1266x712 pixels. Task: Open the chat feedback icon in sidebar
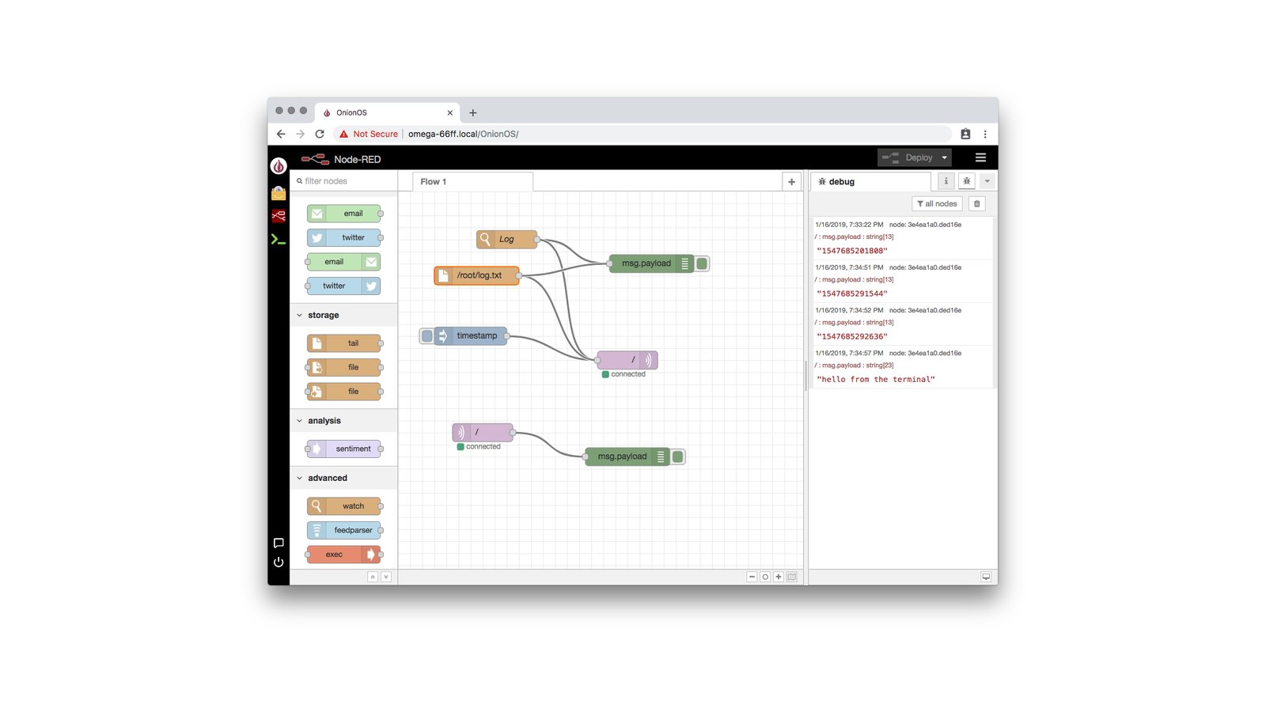[279, 543]
